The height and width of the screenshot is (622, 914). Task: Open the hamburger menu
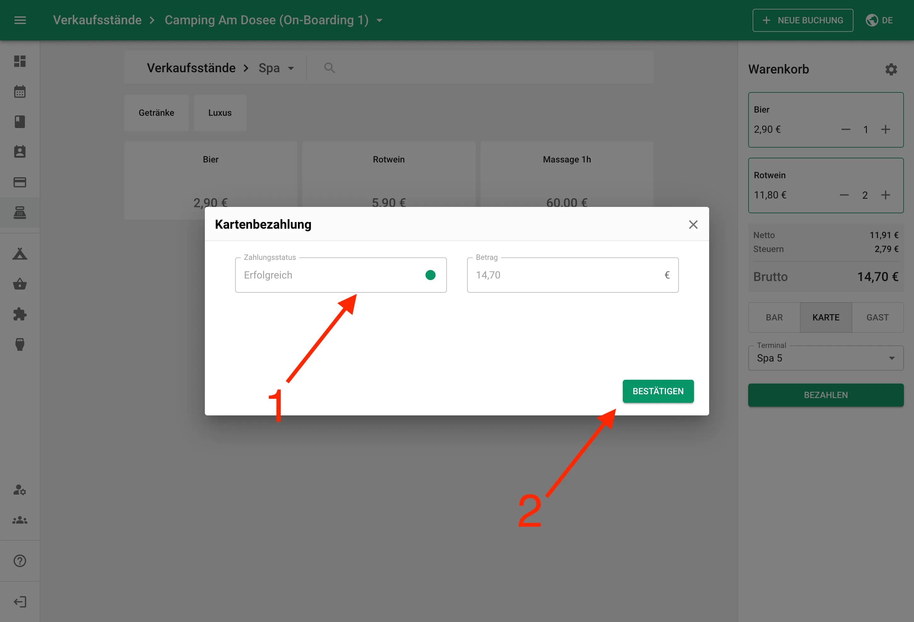20,20
